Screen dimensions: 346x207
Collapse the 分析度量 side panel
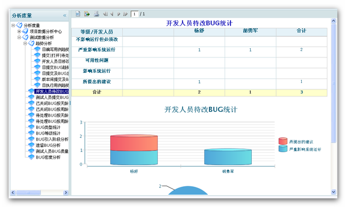click(64, 15)
